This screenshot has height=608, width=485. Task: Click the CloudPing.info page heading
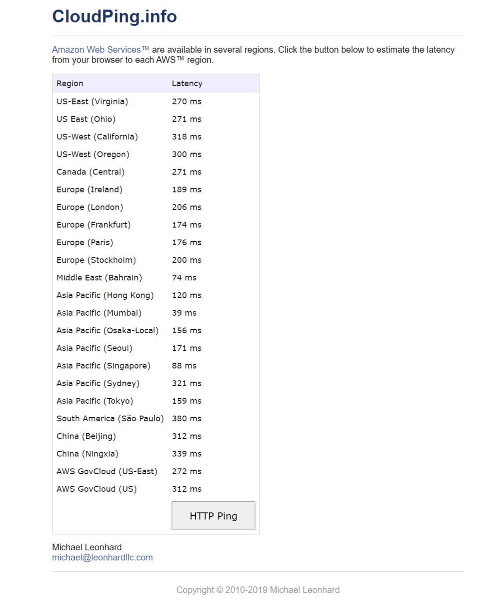(x=114, y=17)
